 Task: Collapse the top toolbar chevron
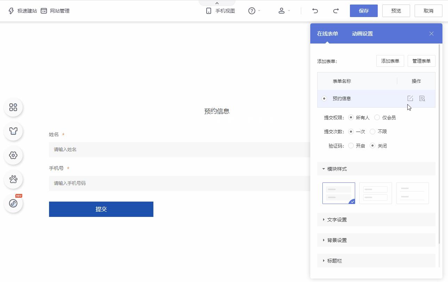click(x=217, y=3)
